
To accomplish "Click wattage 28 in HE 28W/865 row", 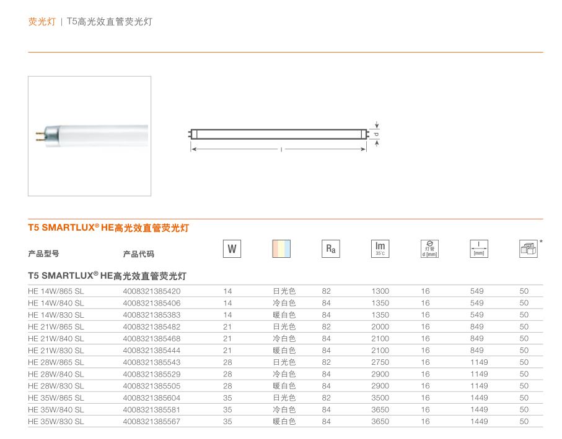I will (227, 362).
